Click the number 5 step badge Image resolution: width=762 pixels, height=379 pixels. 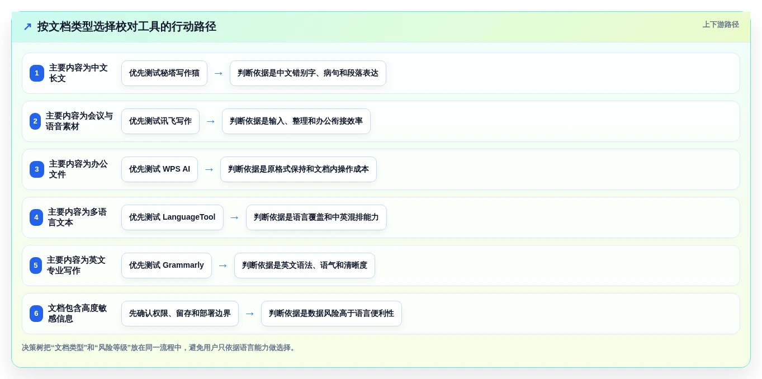click(x=36, y=266)
